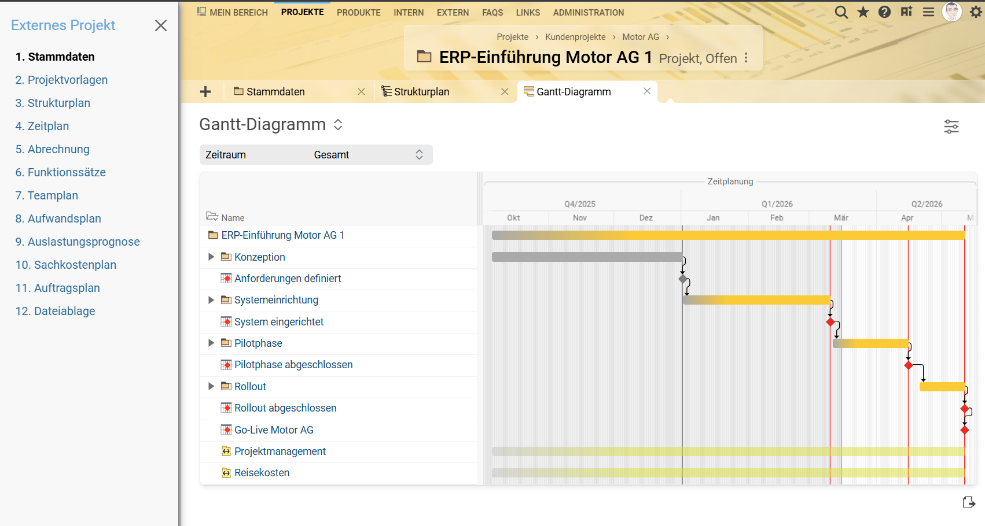Switch to the Strukturplan tab
The image size is (985, 526).
point(421,91)
